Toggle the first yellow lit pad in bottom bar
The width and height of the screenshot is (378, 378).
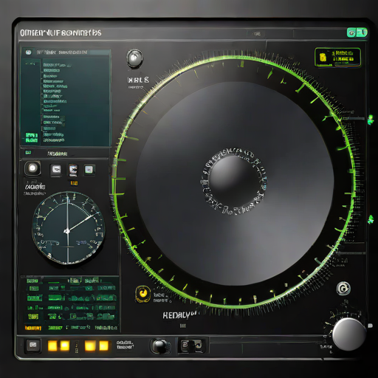pos(52,346)
